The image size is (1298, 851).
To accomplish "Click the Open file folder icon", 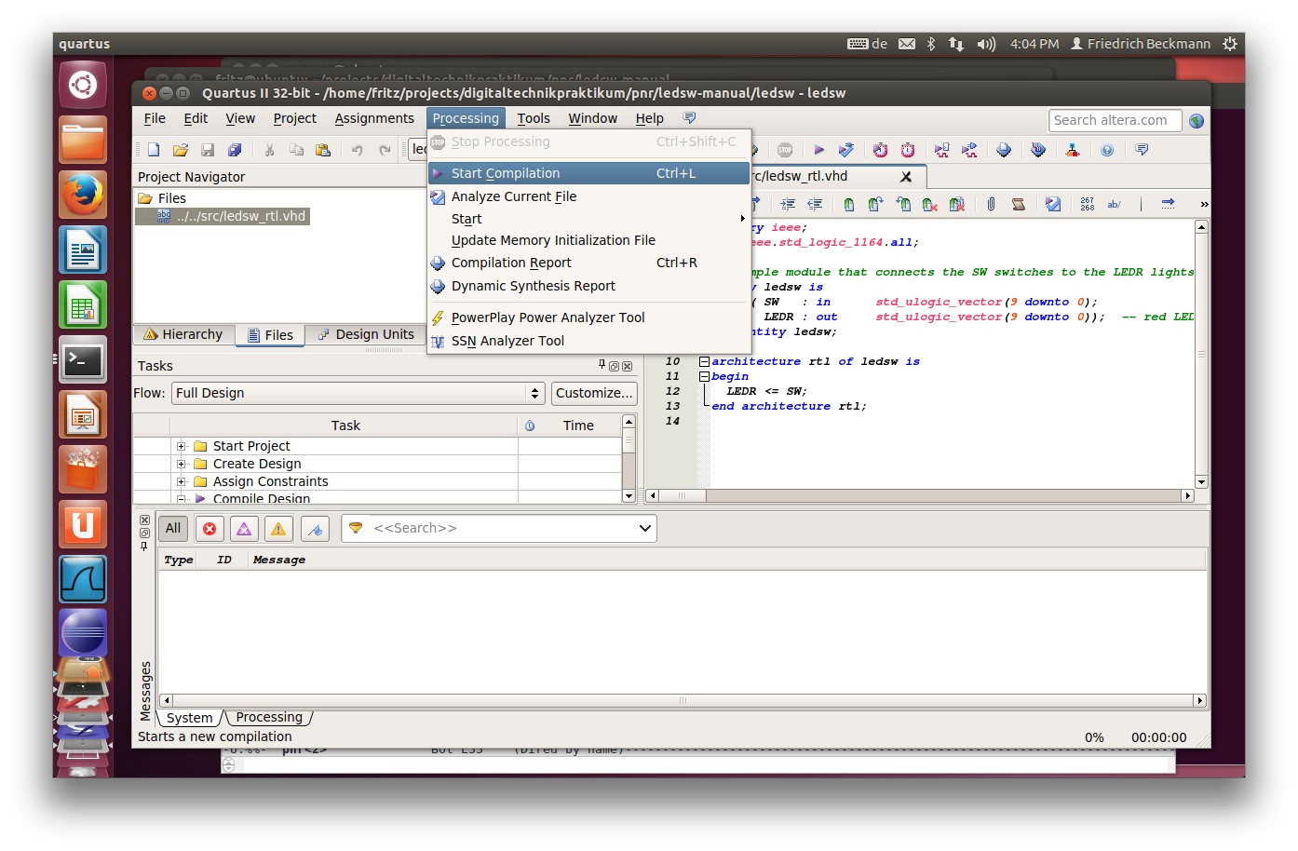I will [181, 150].
